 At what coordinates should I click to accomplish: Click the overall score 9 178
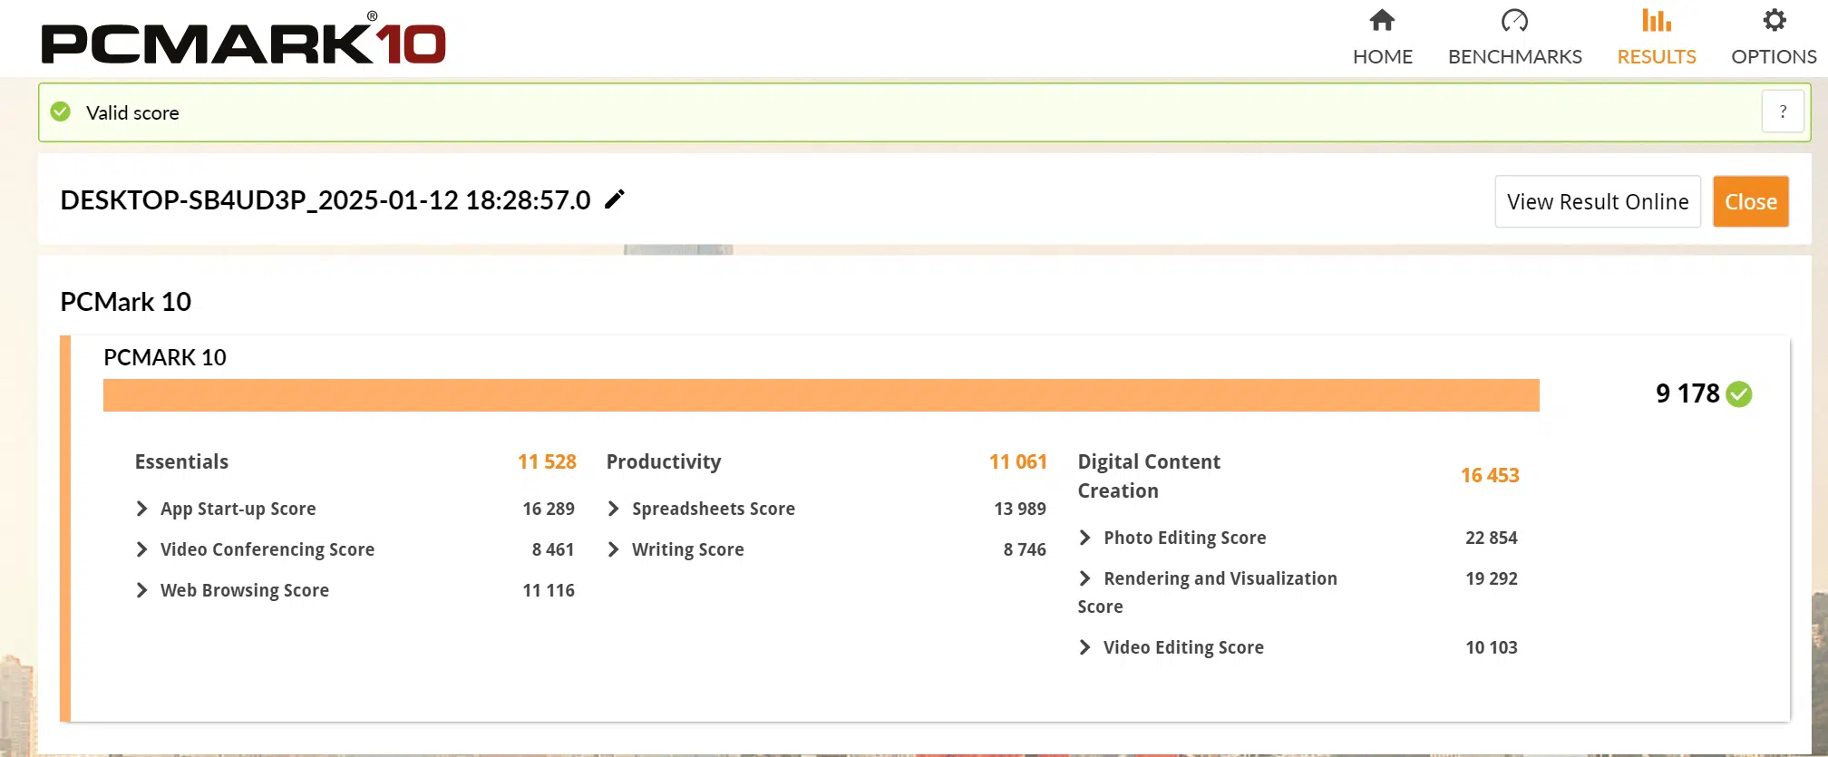(1687, 393)
